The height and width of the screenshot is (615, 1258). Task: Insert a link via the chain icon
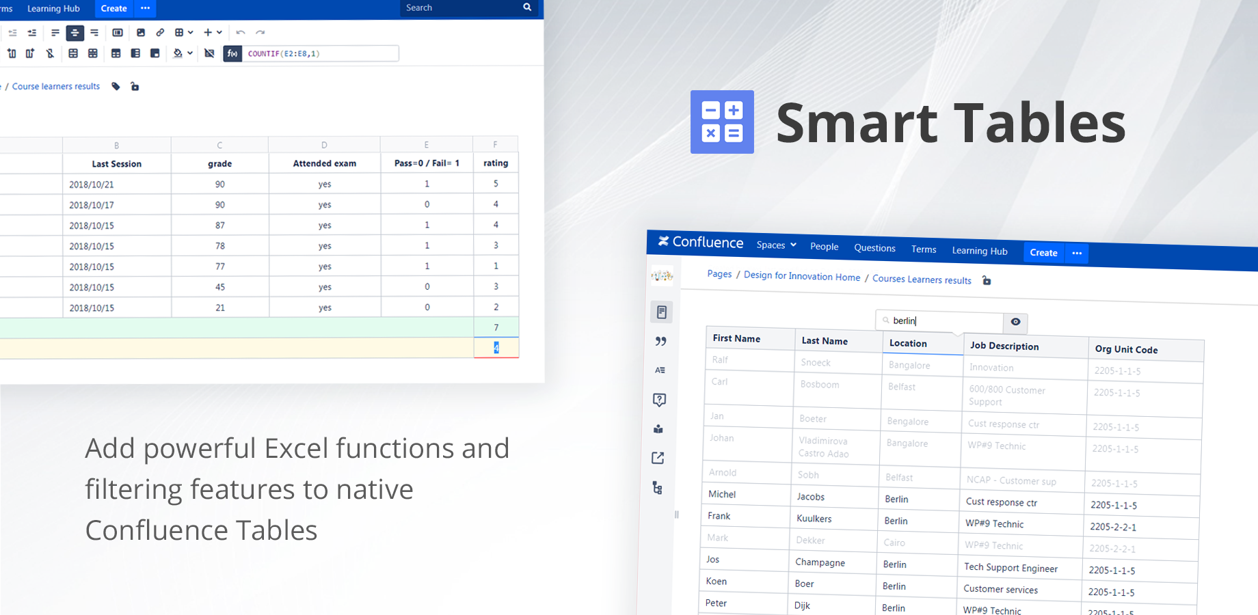(x=160, y=33)
